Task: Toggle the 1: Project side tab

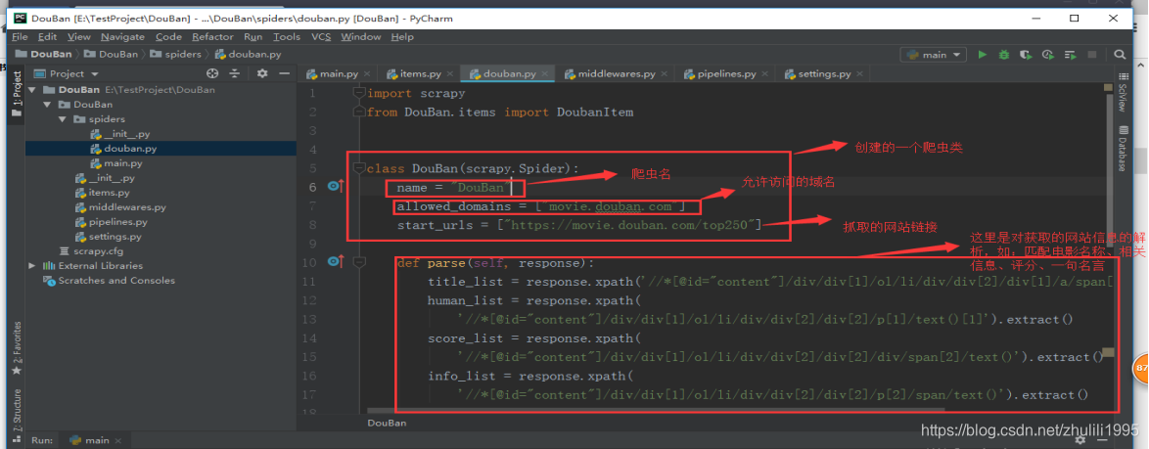Action: (x=18, y=94)
